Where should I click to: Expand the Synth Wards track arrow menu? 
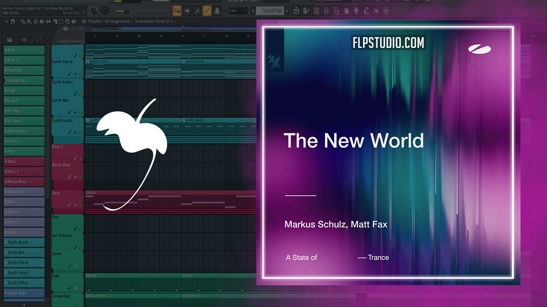pos(75,133)
